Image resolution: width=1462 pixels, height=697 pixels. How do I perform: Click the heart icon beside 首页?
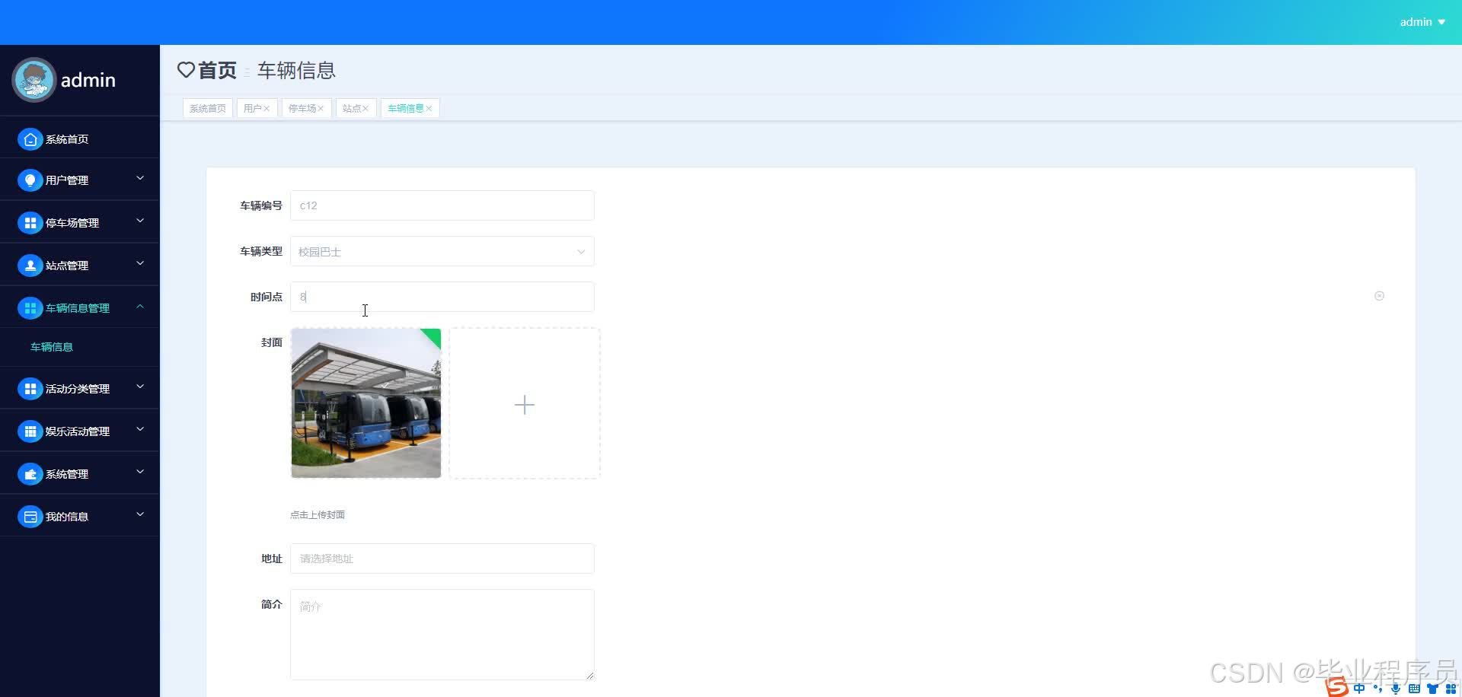coord(186,70)
